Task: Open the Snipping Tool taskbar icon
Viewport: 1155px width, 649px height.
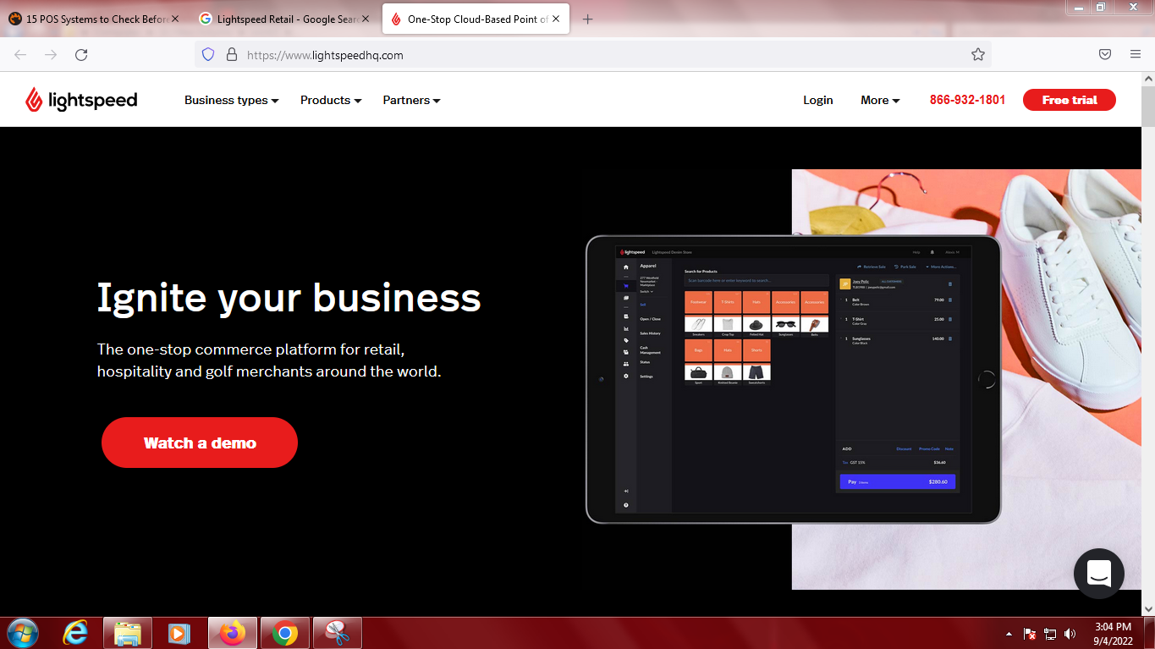Action: coord(338,633)
